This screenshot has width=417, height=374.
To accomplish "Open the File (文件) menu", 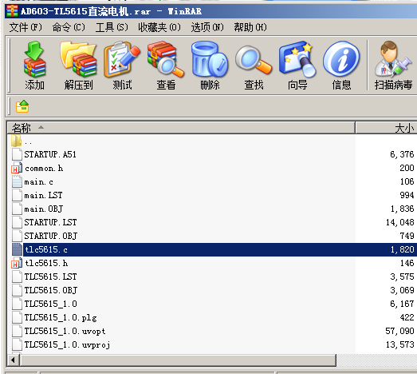I will (26, 27).
